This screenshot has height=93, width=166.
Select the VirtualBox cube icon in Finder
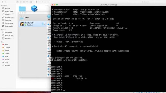tap(34, 8)
